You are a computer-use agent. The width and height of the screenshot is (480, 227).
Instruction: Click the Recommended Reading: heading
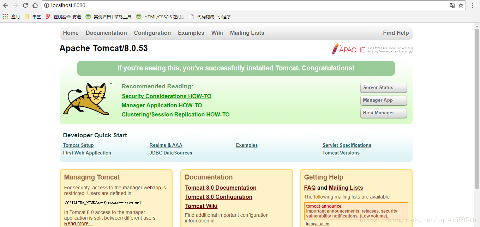(x=157, y=87)
